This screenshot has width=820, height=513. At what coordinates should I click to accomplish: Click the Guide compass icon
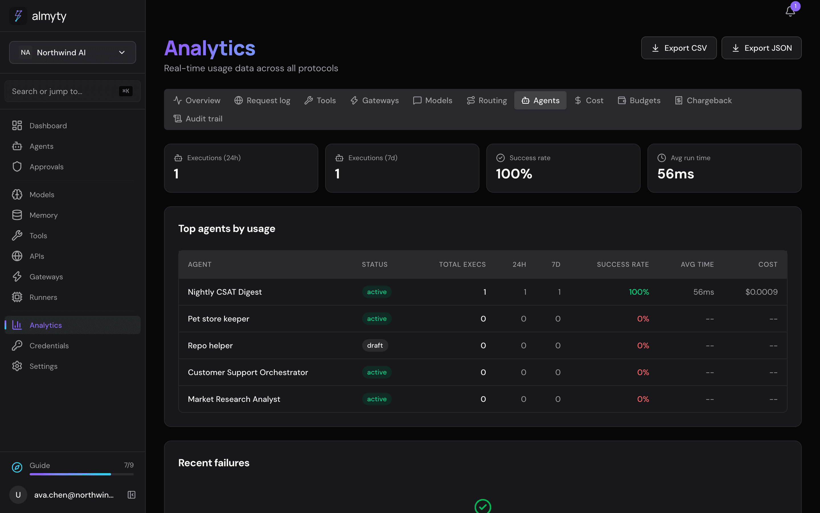(17, 467)
